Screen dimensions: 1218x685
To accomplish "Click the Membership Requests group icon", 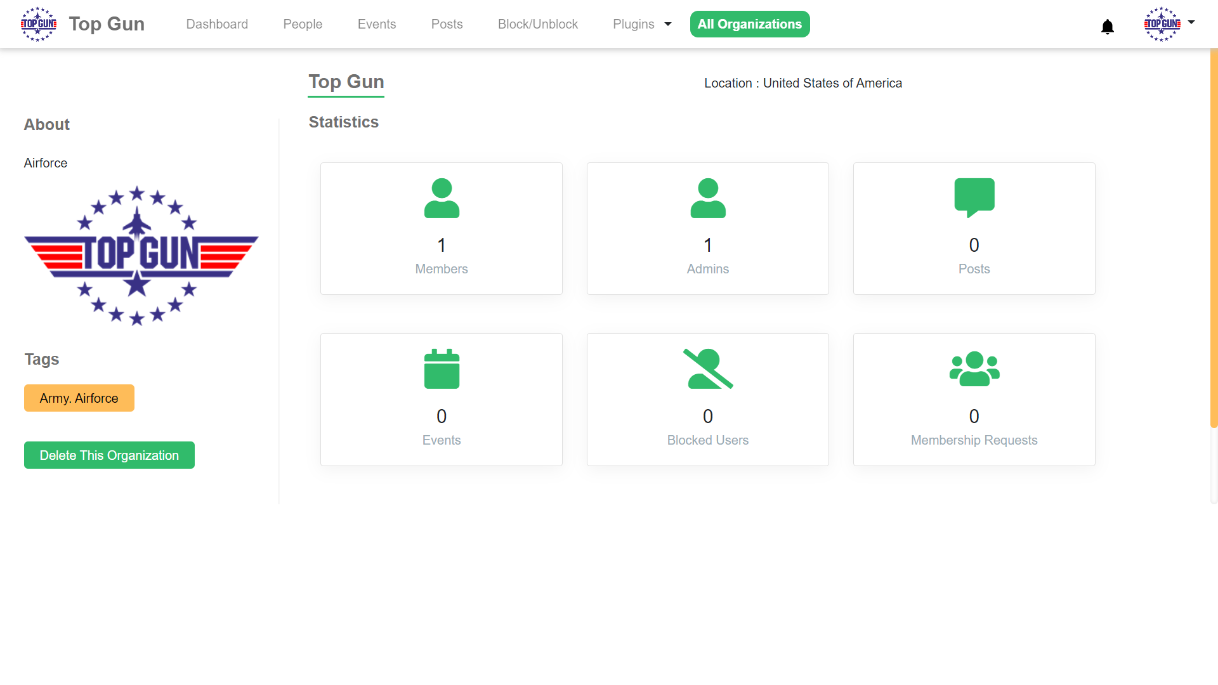I will coord(974,369).
